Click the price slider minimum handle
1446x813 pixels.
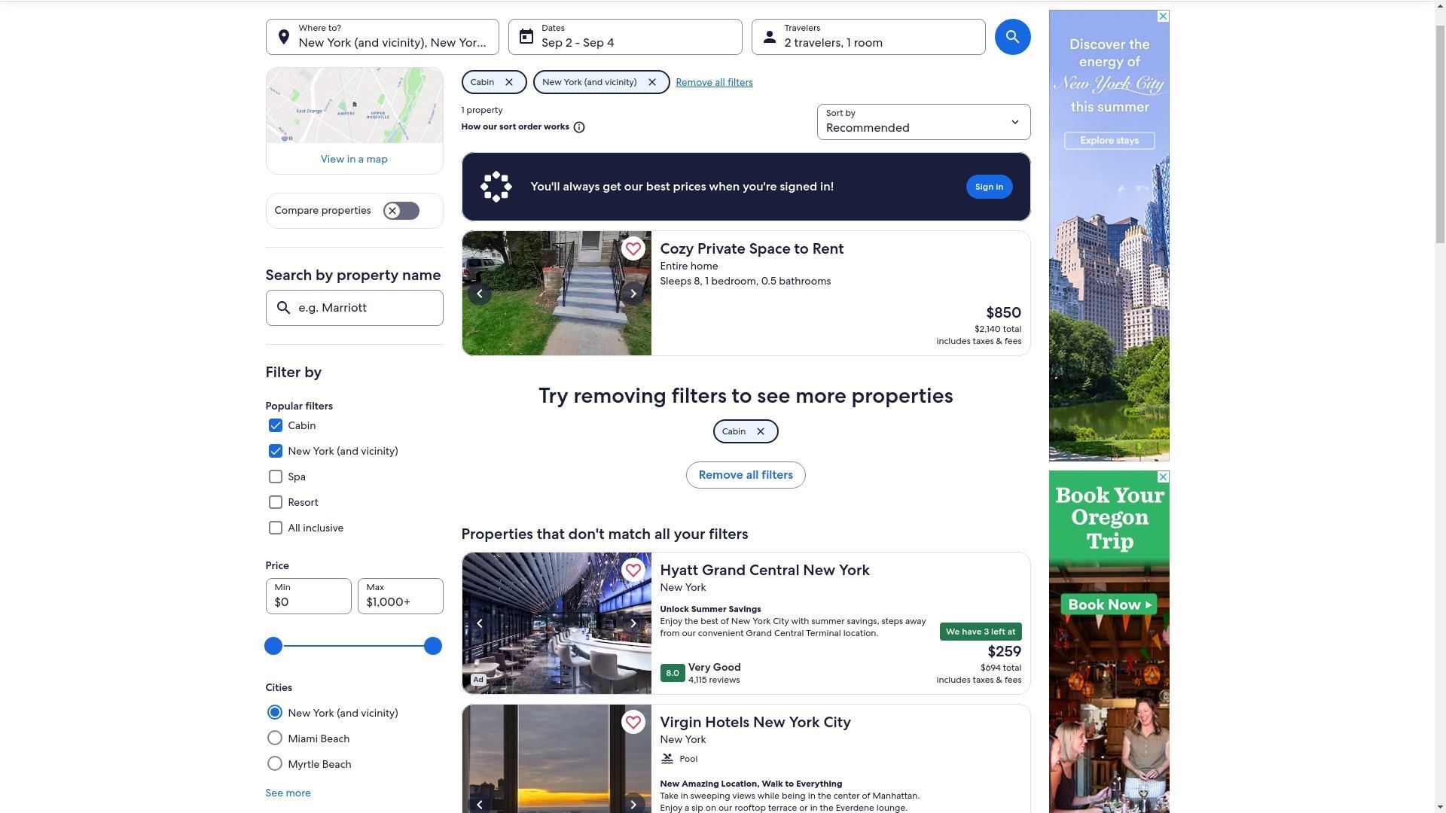click(x=273, y=646)
